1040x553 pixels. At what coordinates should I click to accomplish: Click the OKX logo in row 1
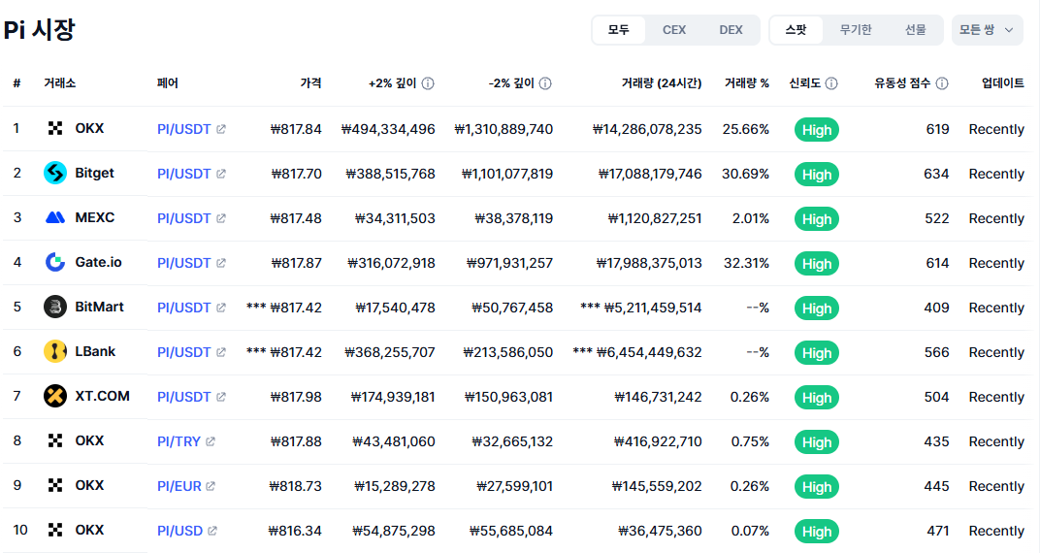[x=55, y=129]
